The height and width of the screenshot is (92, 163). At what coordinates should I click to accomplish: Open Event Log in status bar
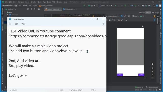click(x=139, y=87)
